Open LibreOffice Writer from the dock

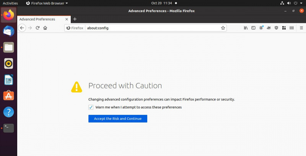[8, 80]
